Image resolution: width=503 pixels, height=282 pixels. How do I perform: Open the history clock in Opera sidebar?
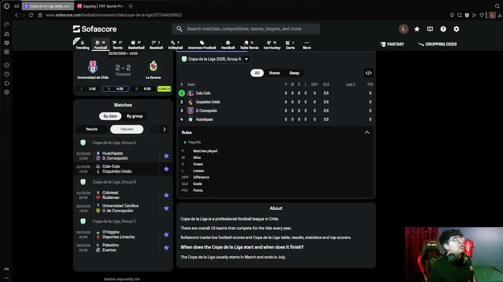7,74
